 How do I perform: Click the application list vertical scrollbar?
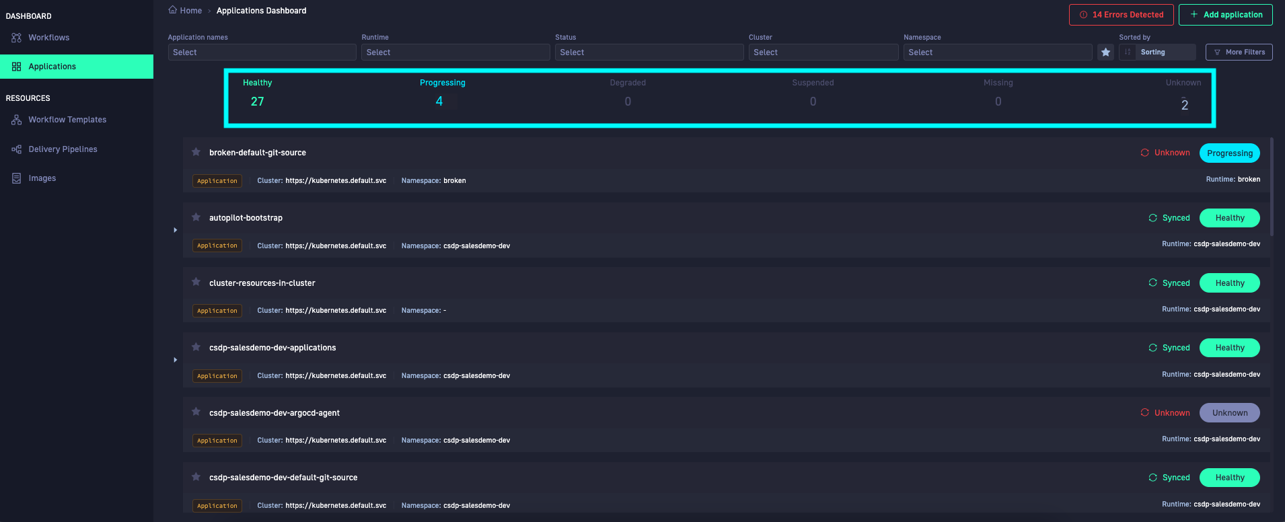(1272, 187)
